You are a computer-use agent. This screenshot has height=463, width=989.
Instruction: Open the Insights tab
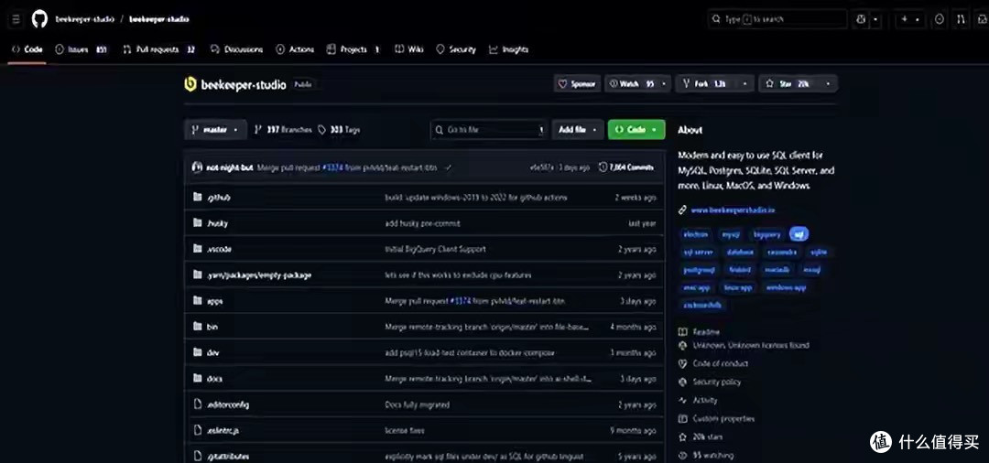(x=508, y=49)
